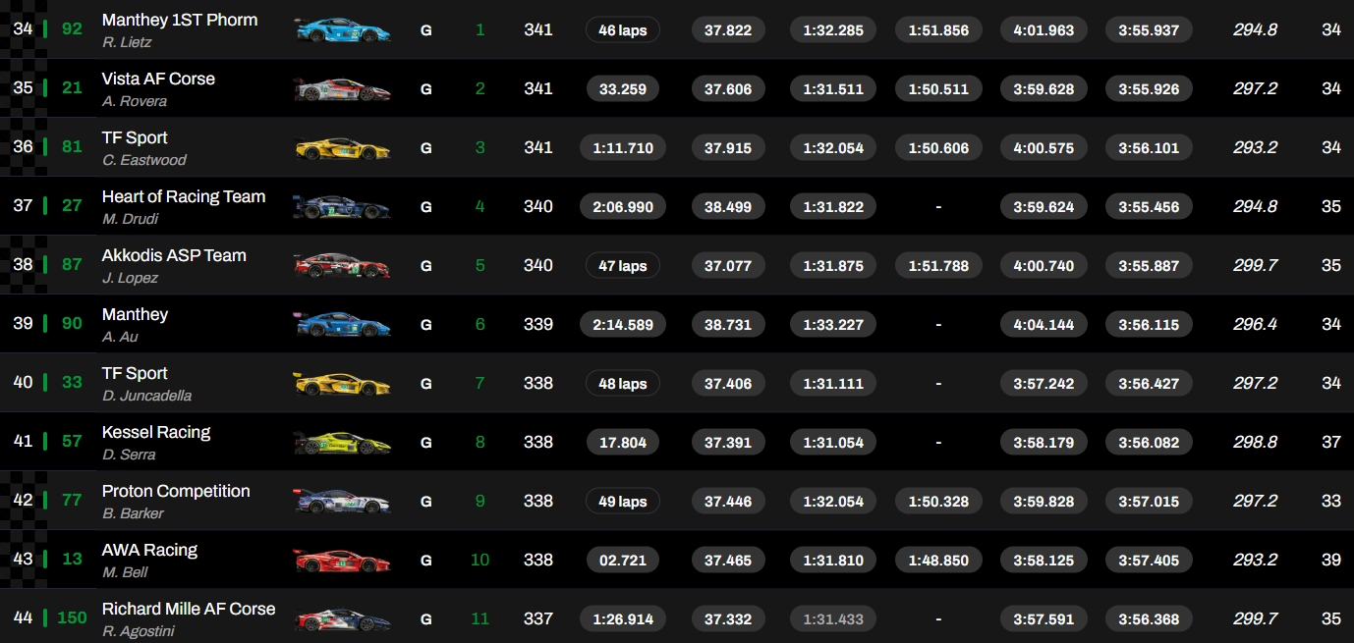Click the Vista AF Corse car image
The image size is (1354, 643).
[342, 89]
